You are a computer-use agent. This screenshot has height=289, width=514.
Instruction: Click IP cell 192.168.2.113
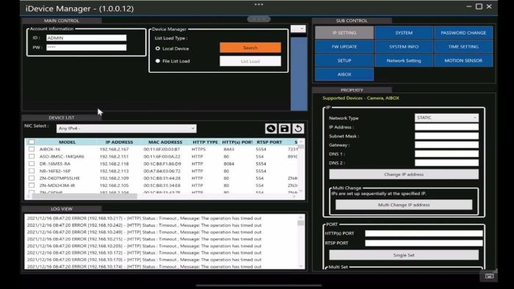tap(114, 171)
